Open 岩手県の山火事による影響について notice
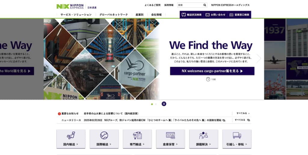308x155 pixels. tap(111, 114)
